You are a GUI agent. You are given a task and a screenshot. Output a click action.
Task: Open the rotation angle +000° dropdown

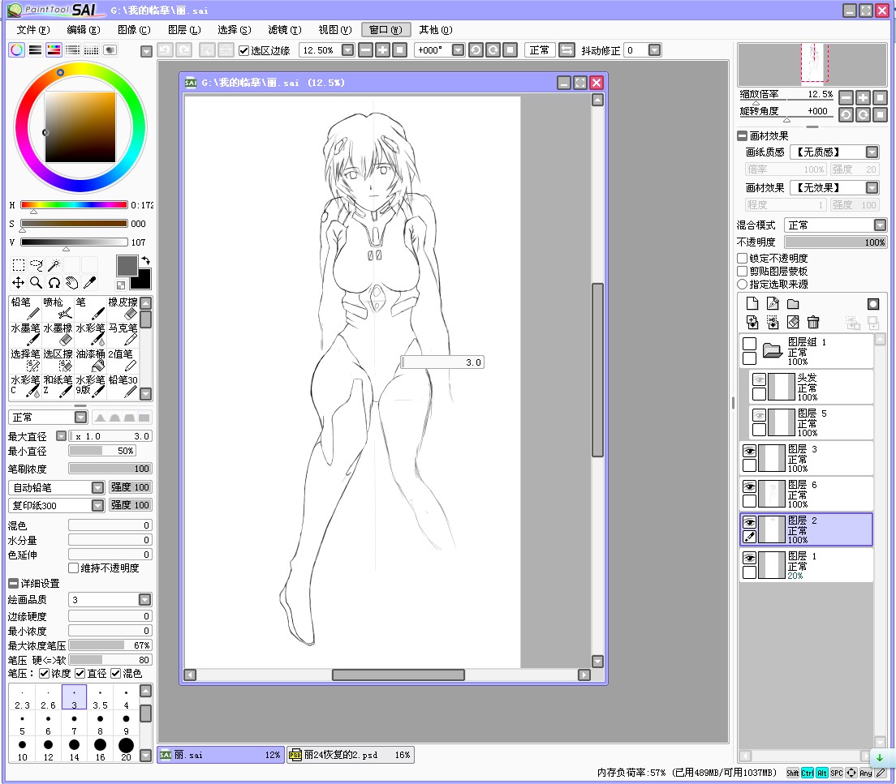(x=458, y=50)
